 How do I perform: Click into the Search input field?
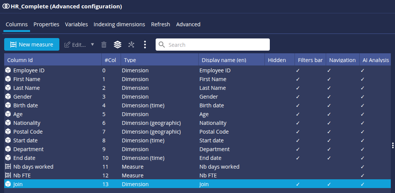tap(217, 45)
